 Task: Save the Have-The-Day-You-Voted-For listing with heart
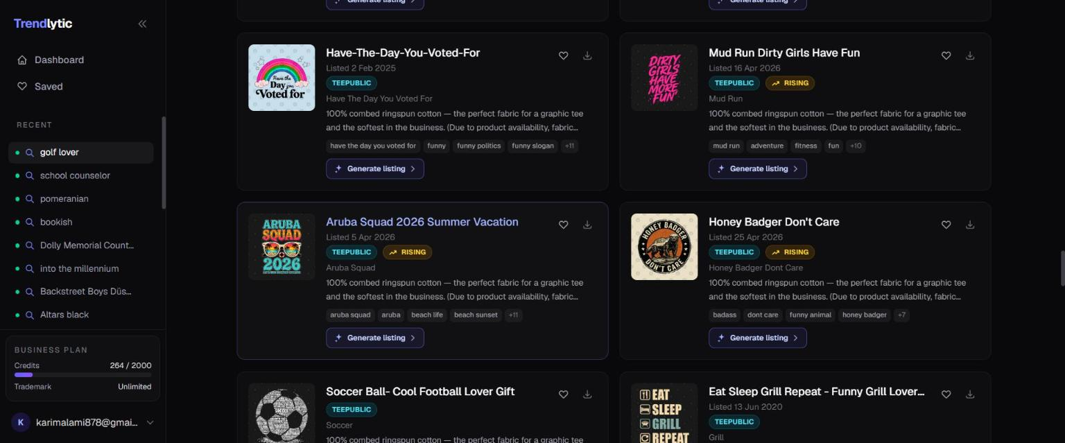[x=564, y=56]
